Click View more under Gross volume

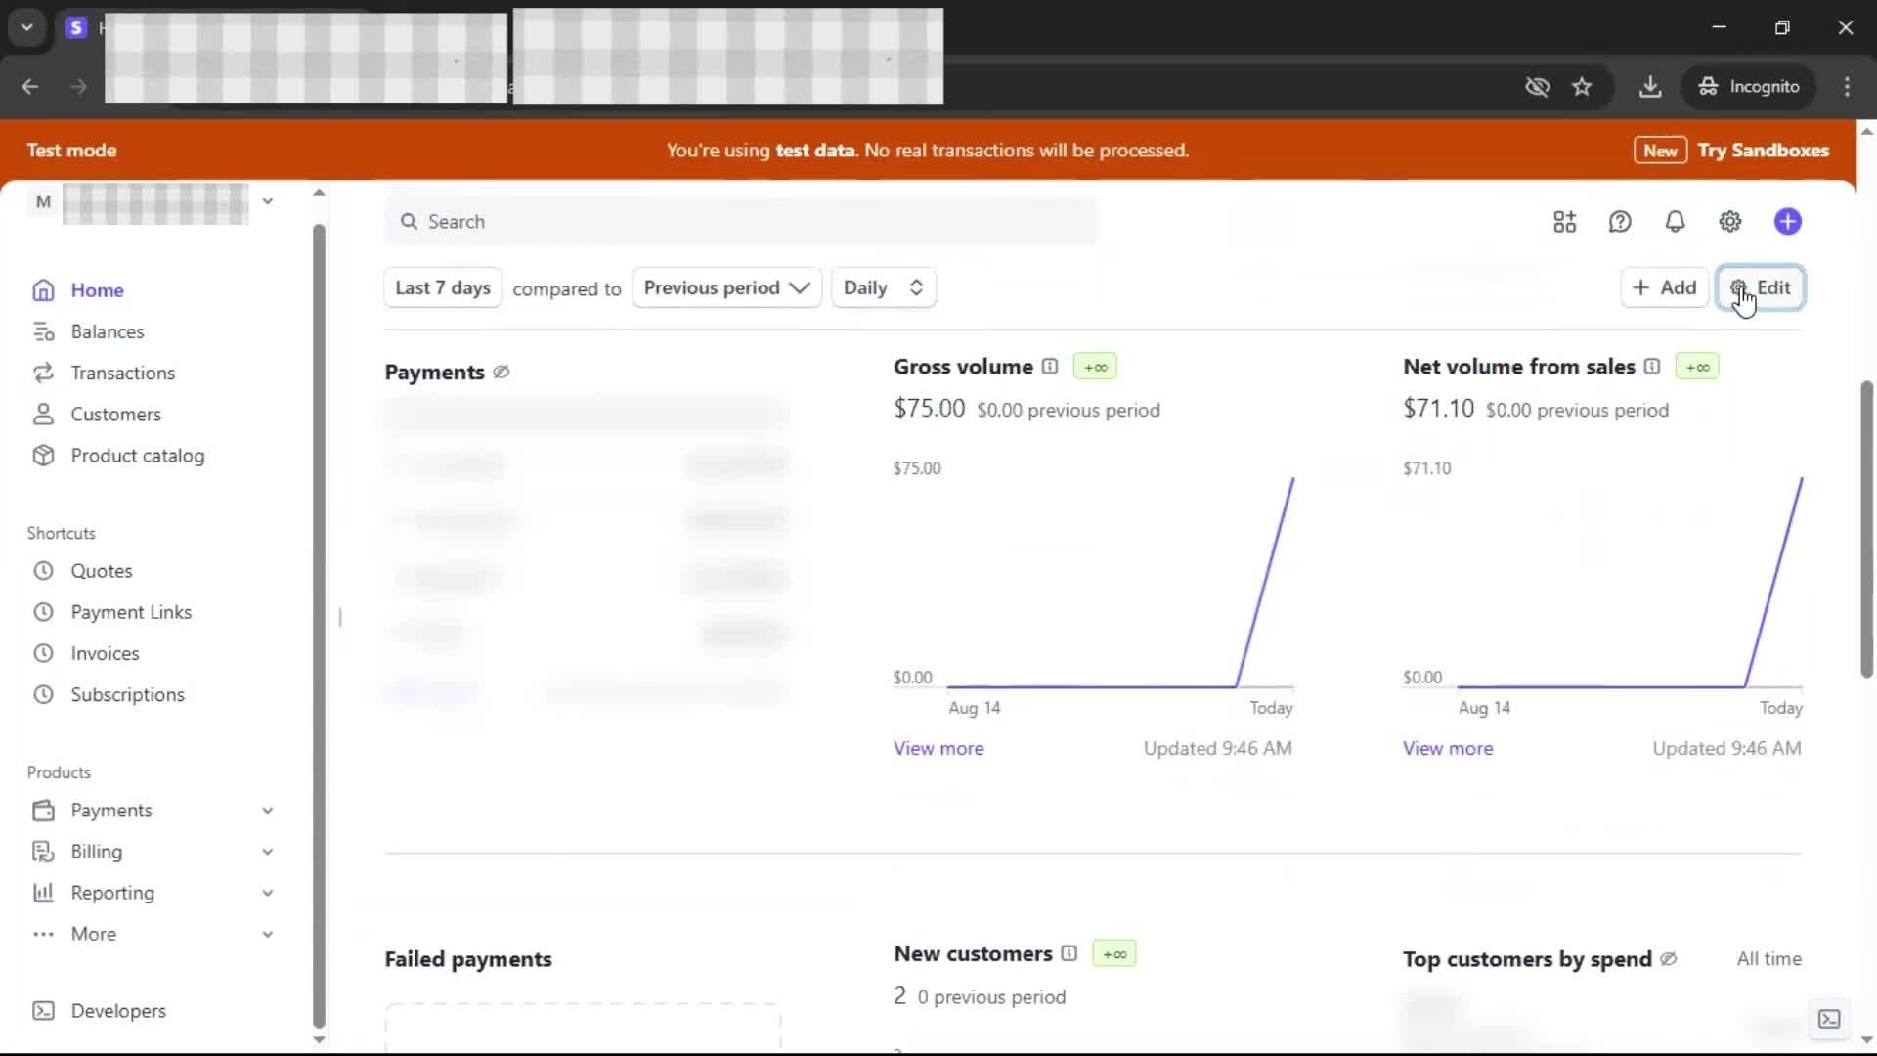coord(938,748)
